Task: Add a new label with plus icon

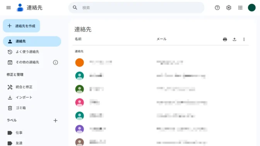Action: pos(55,121)
